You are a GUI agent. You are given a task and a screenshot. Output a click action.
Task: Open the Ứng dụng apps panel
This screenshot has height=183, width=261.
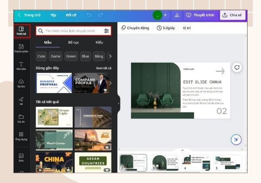click(x=21, y=136)
